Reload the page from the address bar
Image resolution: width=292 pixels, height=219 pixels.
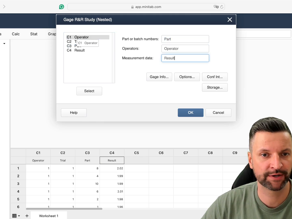(222, 7)
